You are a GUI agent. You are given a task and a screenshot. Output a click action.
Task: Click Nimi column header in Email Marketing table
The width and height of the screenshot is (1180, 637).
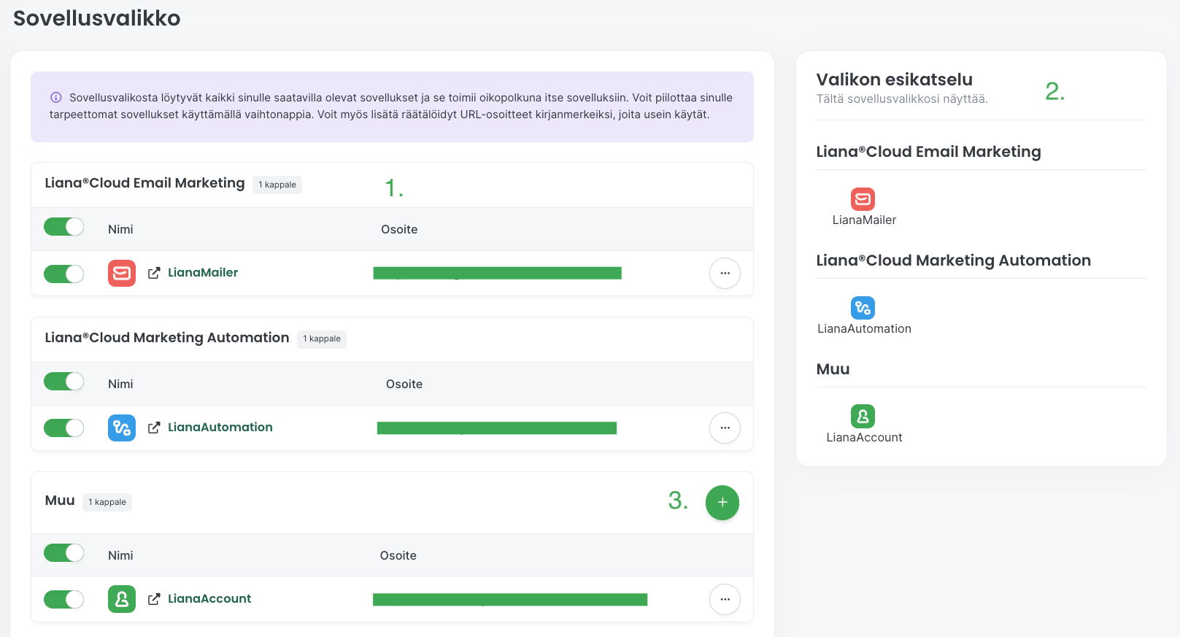tap(120, 230)
